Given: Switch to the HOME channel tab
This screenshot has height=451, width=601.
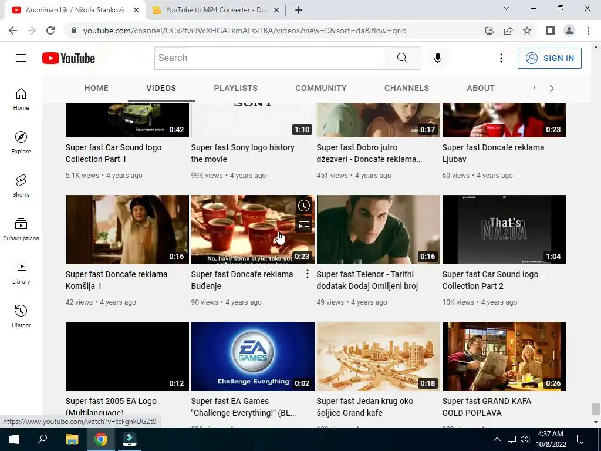Looking at the screenshot, I should pyautogui.click(x=96, y=88).
